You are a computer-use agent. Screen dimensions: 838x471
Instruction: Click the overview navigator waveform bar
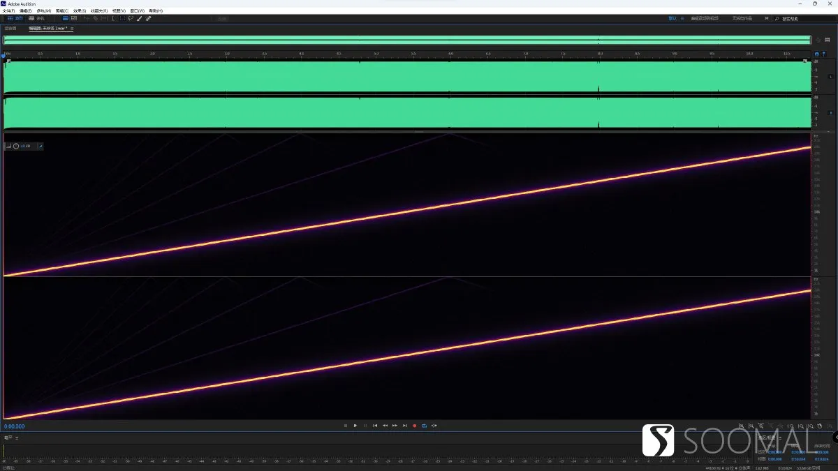coord(407,40)
